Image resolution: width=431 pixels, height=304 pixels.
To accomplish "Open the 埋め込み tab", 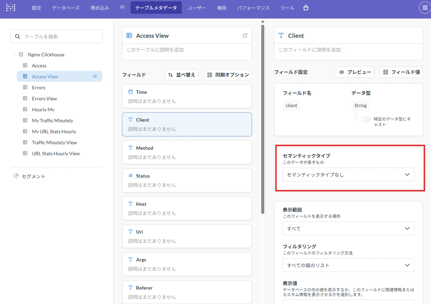I will pyautogui.click(x=100, y=8).
